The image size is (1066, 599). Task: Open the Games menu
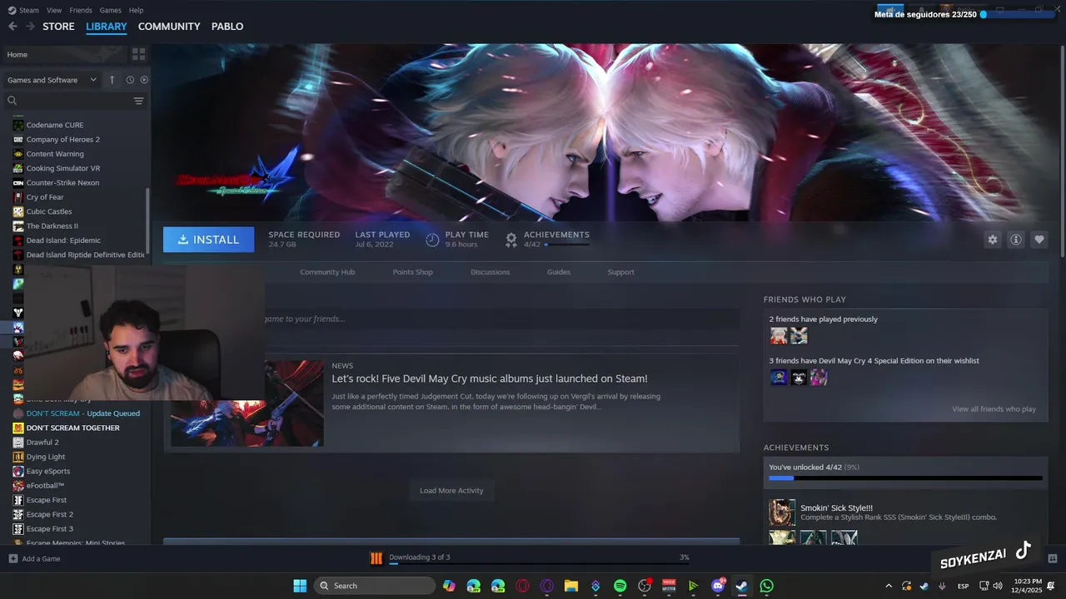pos(110,10)
